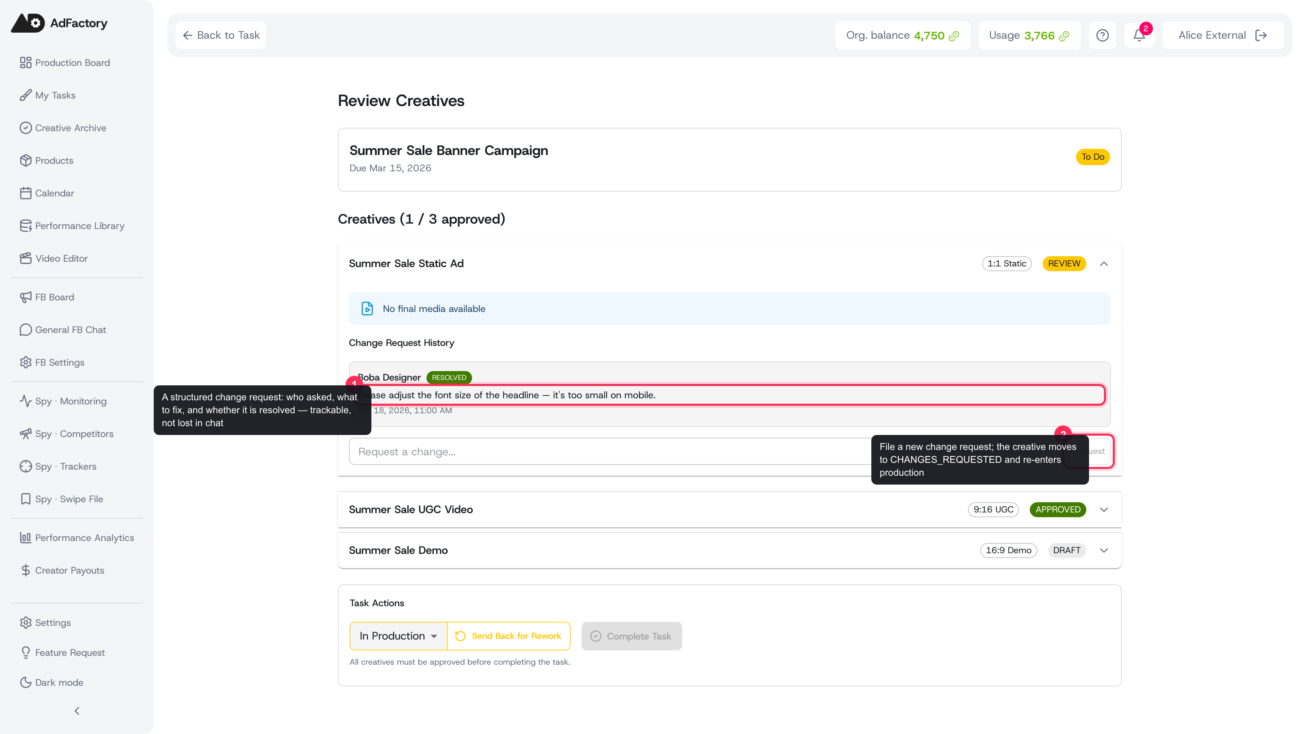Click the help question mark icon
This screenshot has height=734, width=1306.
pyautogui.click(x=1102, y=35)
